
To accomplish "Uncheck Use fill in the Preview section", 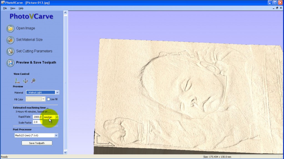I will [x=48, y=99].
